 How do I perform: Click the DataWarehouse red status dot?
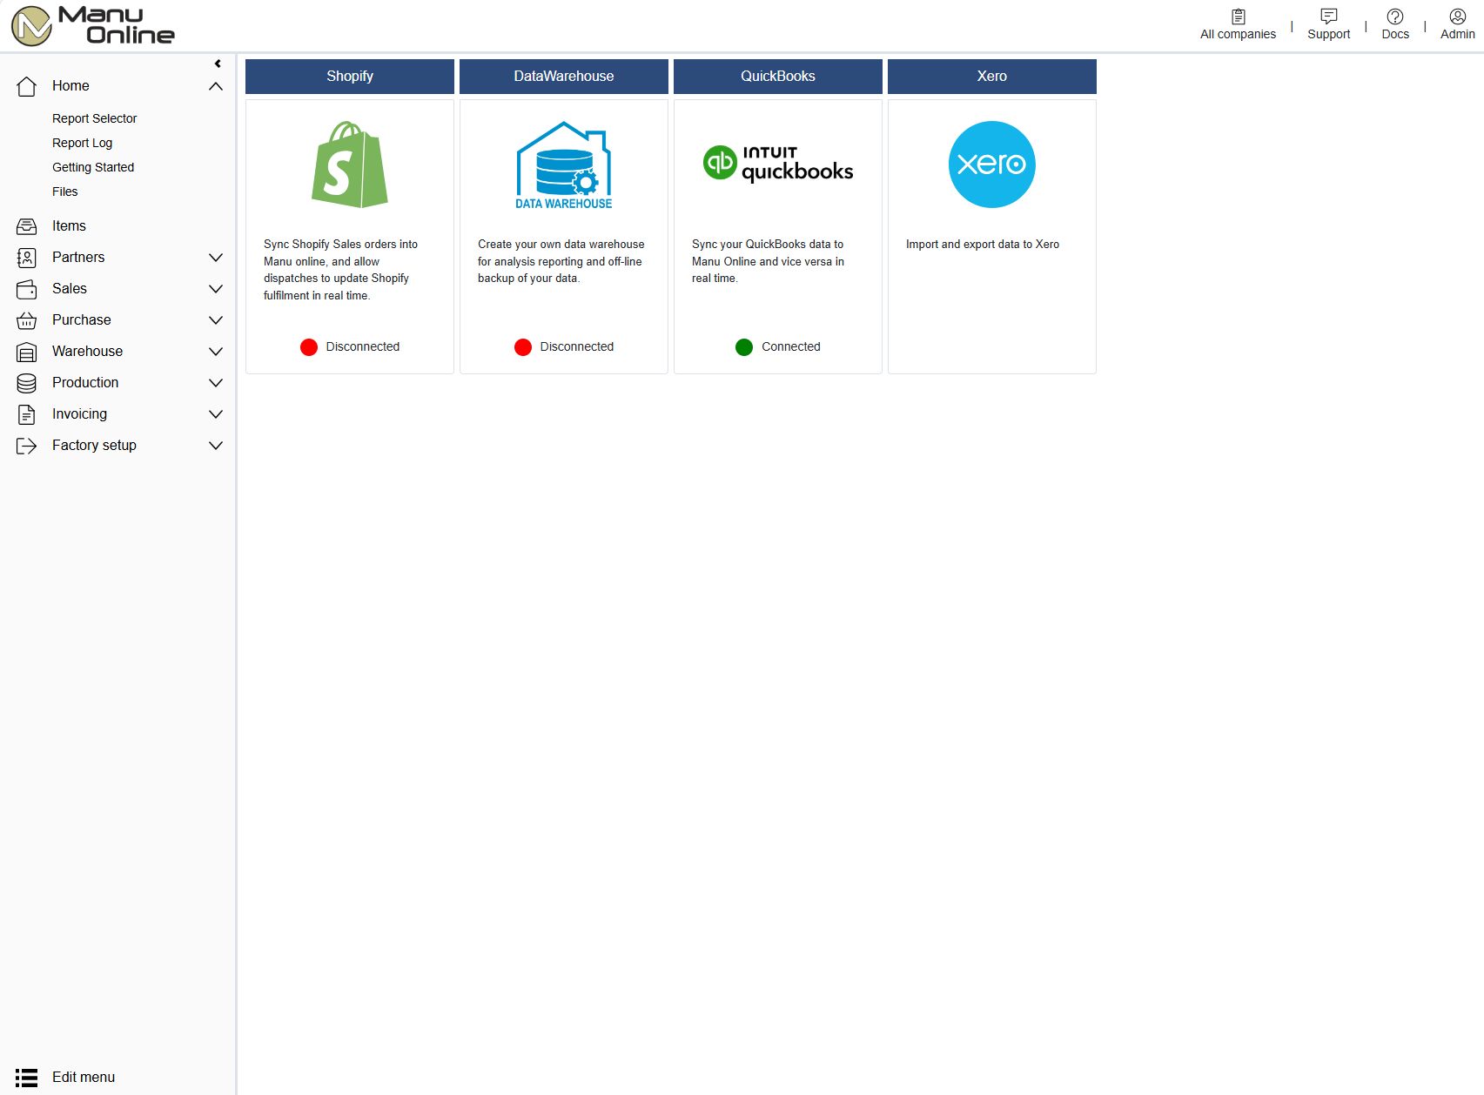pyautogui.click(x=523, y=347)
